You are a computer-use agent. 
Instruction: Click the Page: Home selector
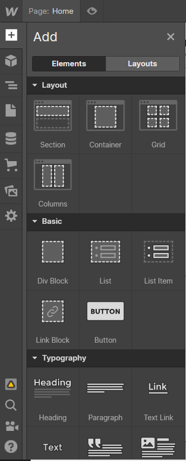click(51, 11)
